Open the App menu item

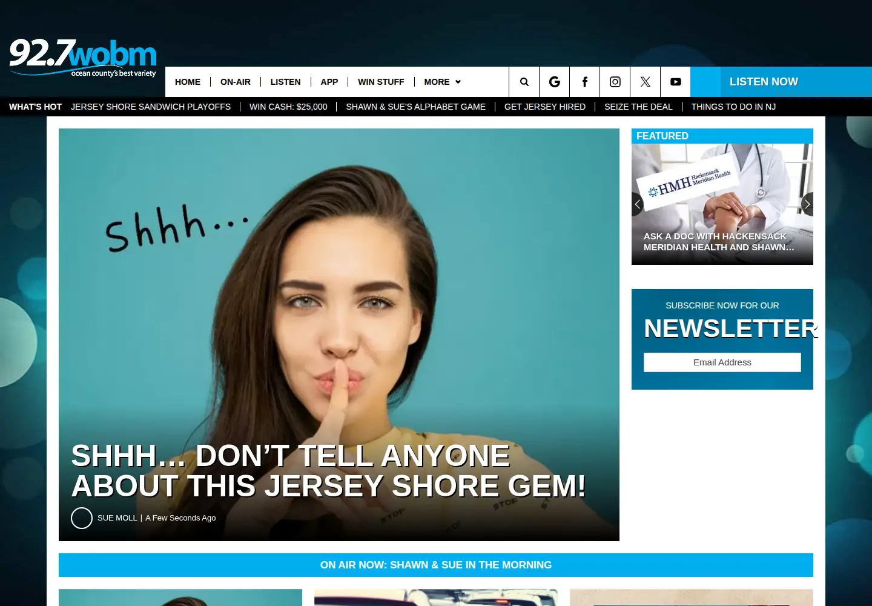[329, 82]
